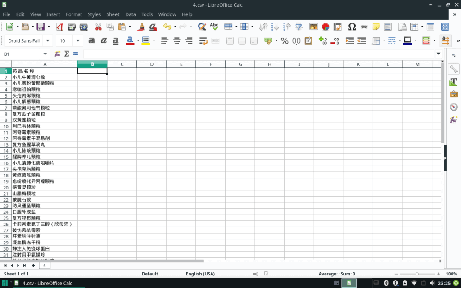Click the zoom slider in the status bar
The width and height of the screenshot is (461, 288).
click(417, 274)
